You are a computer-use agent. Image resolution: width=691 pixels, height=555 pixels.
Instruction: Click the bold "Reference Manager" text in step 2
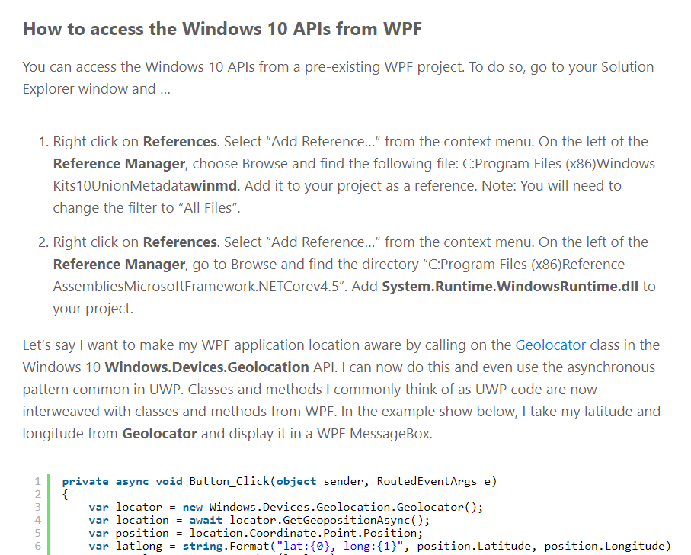pos(119,265)
